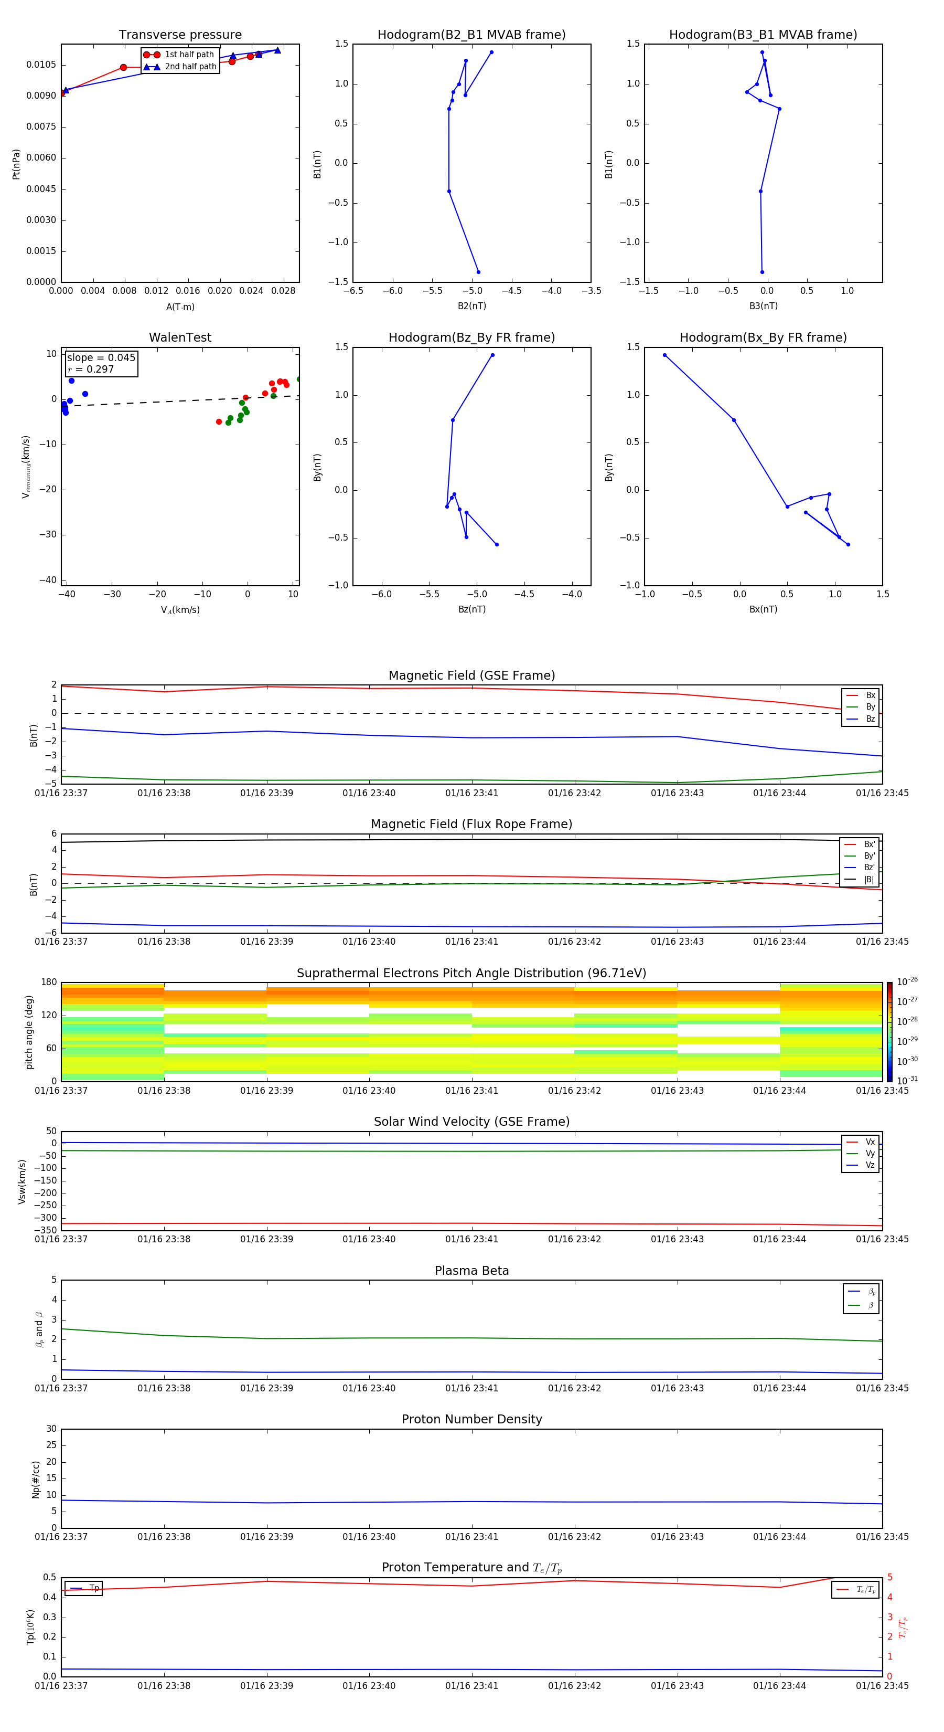Image resolution: width=944 pixels, height=1732 pixels.
Task: Click the '01/16 23:41' tick under GSE magnetic field
Action: point(471,793)
